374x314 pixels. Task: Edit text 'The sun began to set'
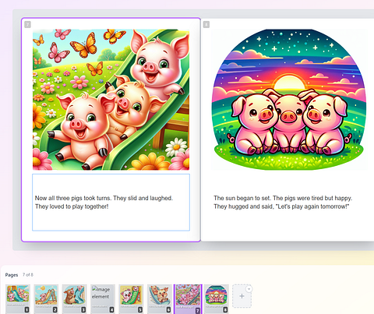[x=283, y=202]
